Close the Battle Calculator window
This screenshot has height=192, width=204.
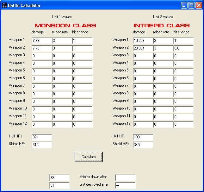(x=199, y=5)
